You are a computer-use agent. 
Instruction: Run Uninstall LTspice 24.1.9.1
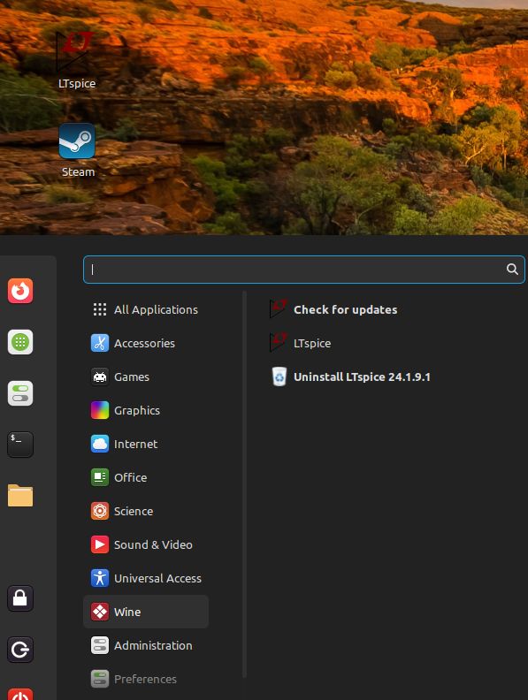point(362,377)
